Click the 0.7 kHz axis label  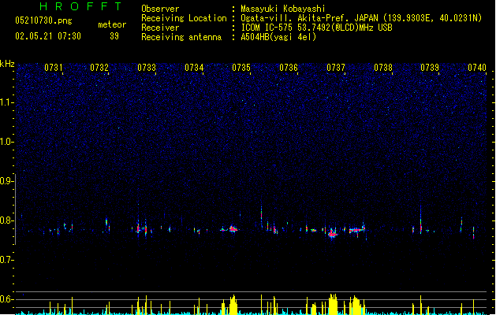point(6,260)
